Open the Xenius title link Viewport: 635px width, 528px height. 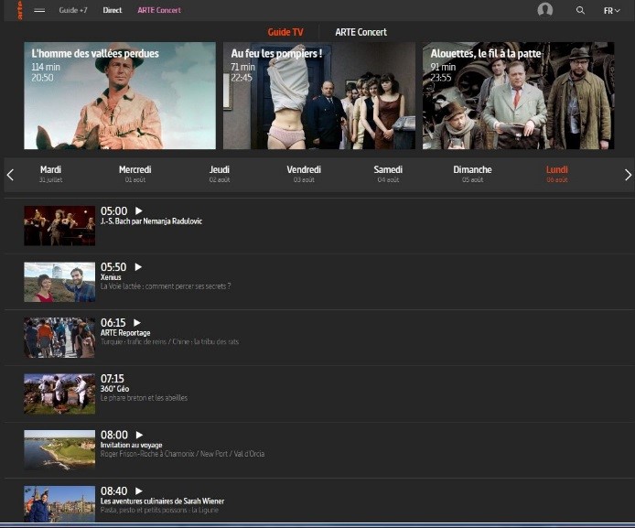click(x=111, y=277)
